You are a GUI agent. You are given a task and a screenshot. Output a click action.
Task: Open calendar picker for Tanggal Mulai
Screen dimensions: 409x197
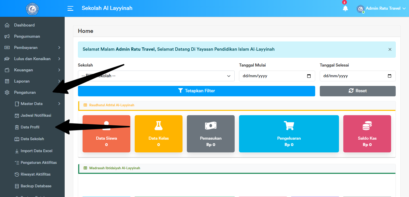pos(309,76)
